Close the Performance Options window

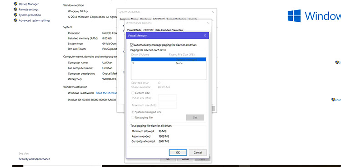208,23
